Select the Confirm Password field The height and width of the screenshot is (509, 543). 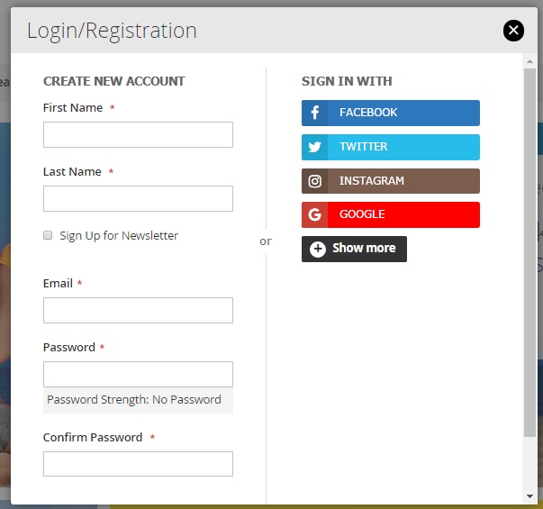click(138, 464)
